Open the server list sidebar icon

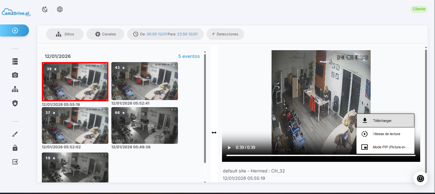[x=15, y=61]
